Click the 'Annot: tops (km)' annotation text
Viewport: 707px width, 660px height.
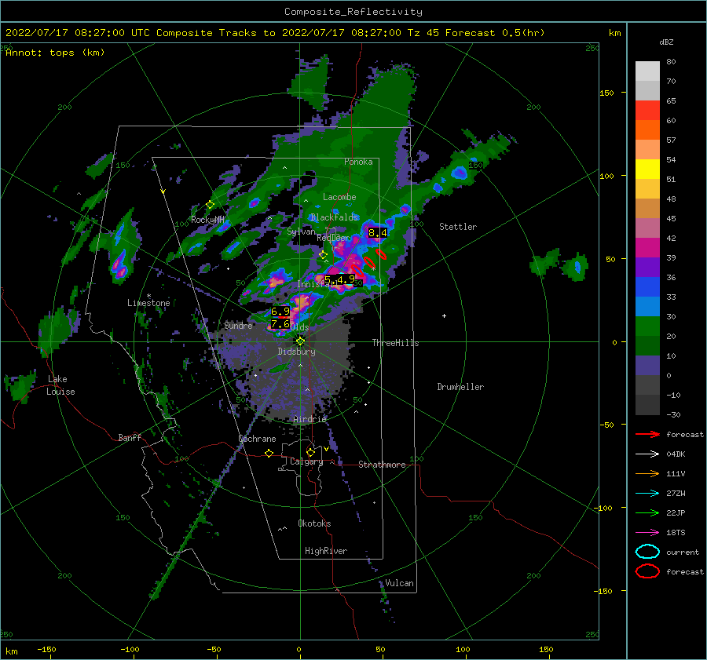click(x=55, y=53)
